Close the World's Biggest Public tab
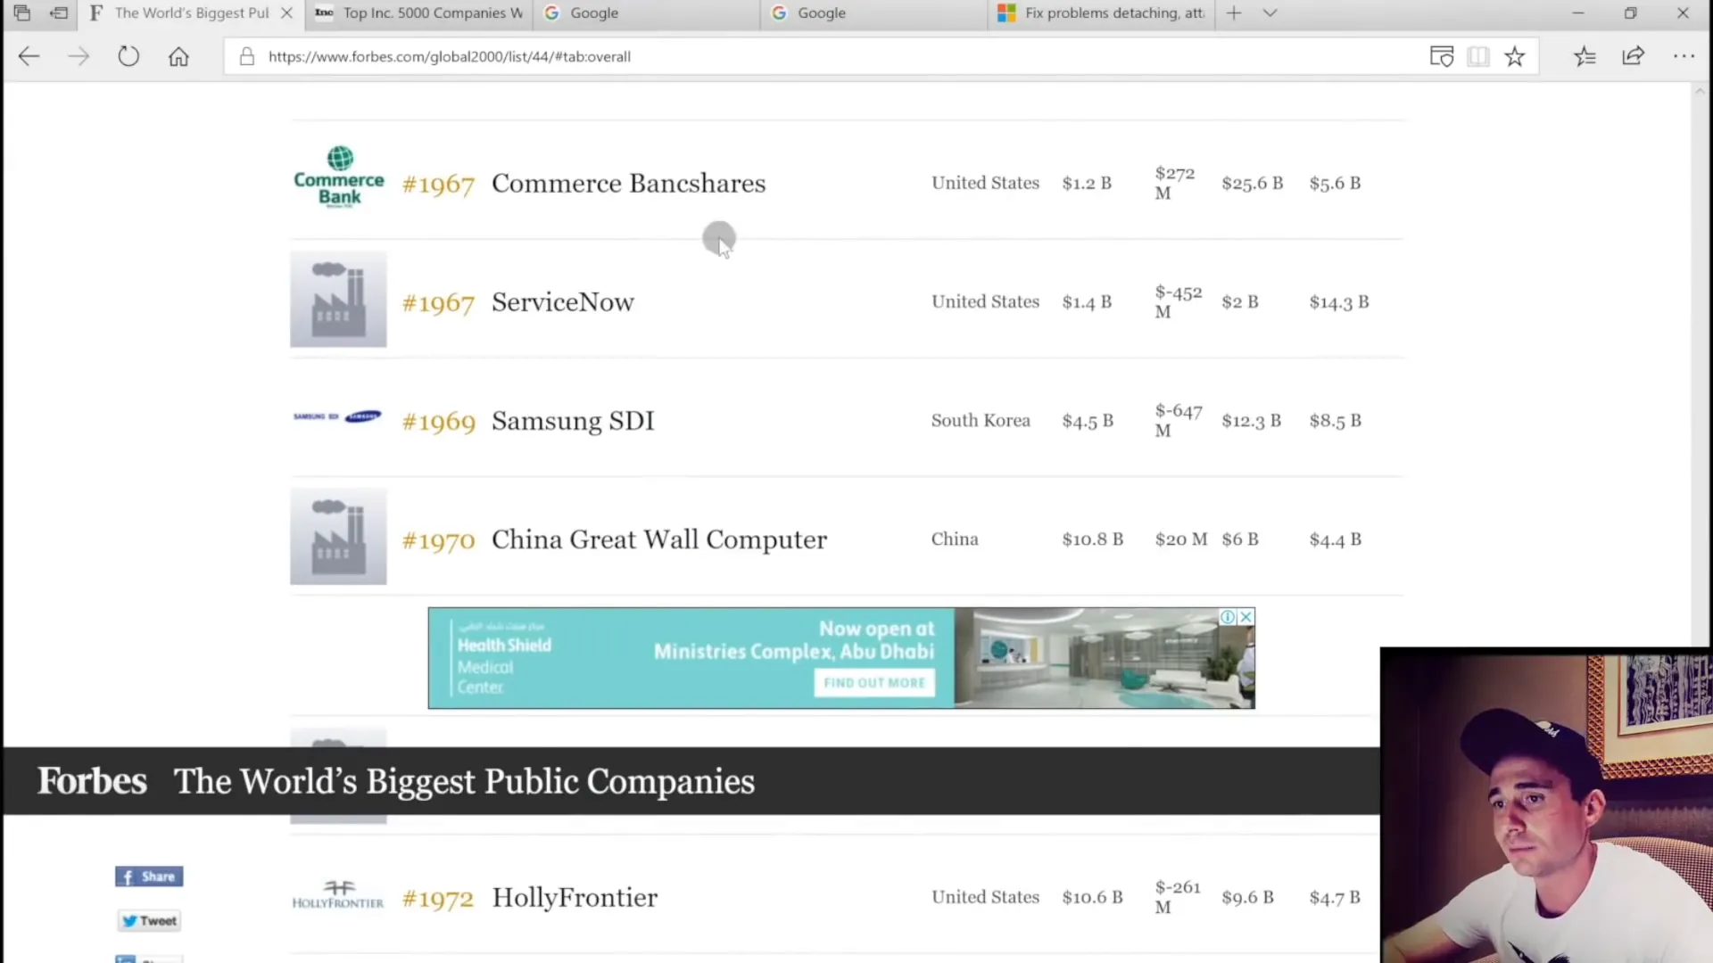The width and height of the screenshot is (1713, 963). [x=286, y=12]
